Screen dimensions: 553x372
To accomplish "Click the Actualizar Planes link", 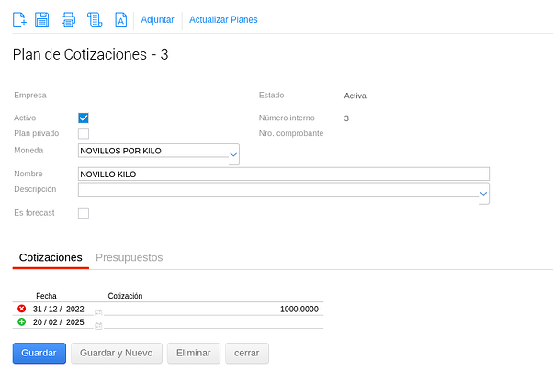I will point(223,19).
